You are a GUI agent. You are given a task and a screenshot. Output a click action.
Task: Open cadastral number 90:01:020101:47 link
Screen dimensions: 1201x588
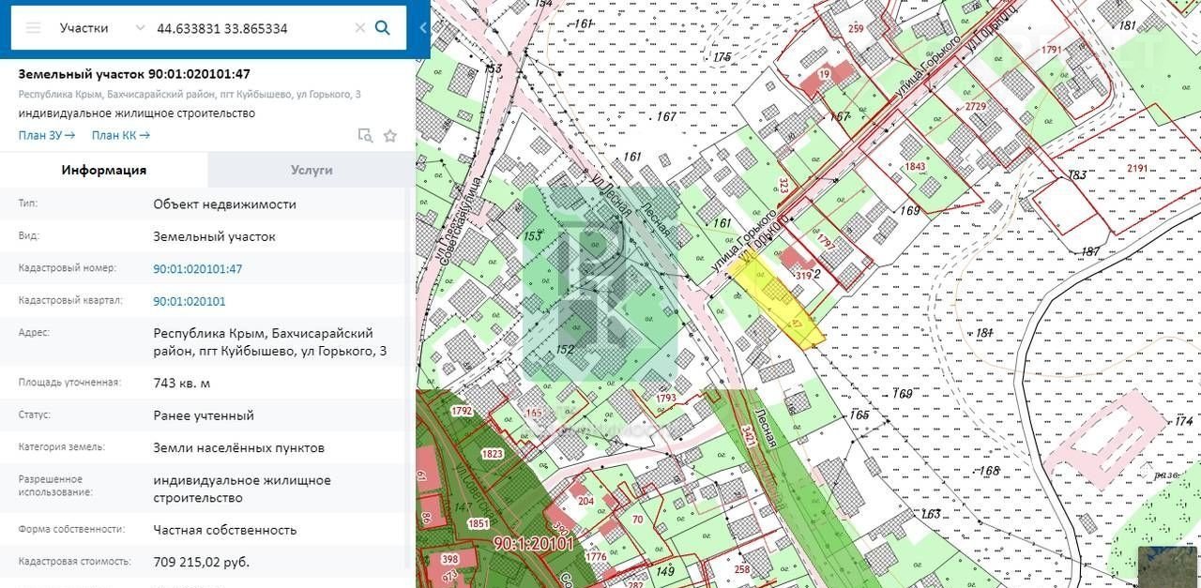pos(198,269)
